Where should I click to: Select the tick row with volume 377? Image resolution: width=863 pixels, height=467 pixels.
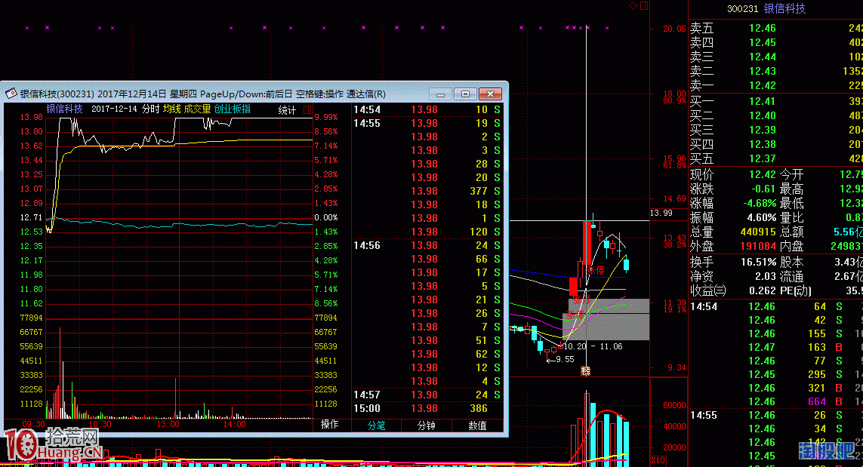pyautogui.click(x=427, y=192)
